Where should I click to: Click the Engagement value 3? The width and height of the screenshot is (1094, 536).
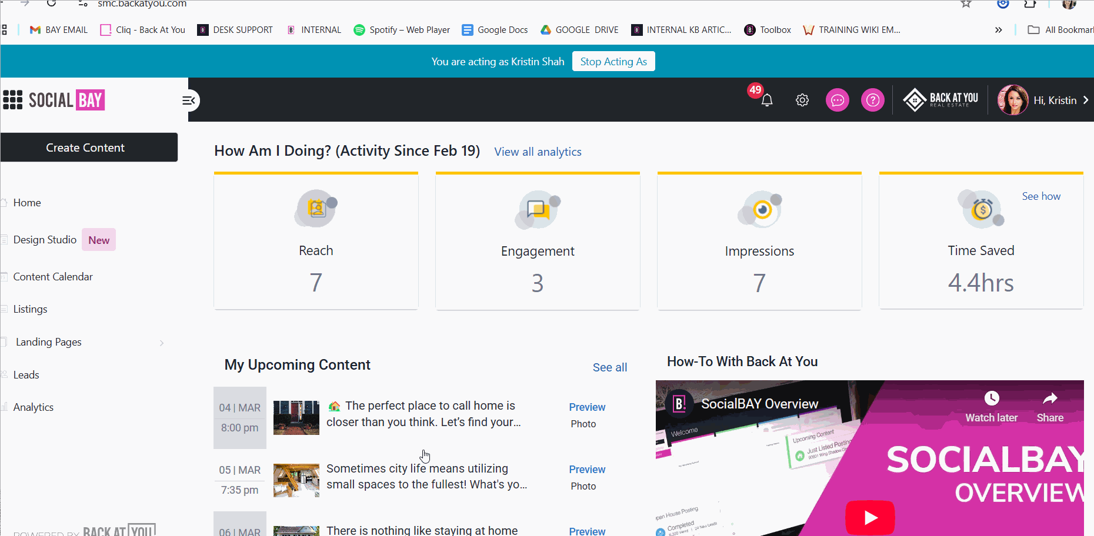point(538,283)
